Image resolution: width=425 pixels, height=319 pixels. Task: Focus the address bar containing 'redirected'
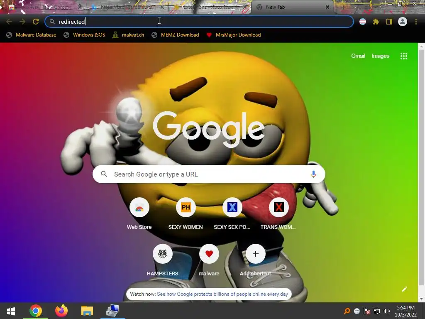click(199, 22)
